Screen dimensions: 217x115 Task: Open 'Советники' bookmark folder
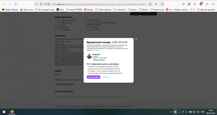pos(120,10)
